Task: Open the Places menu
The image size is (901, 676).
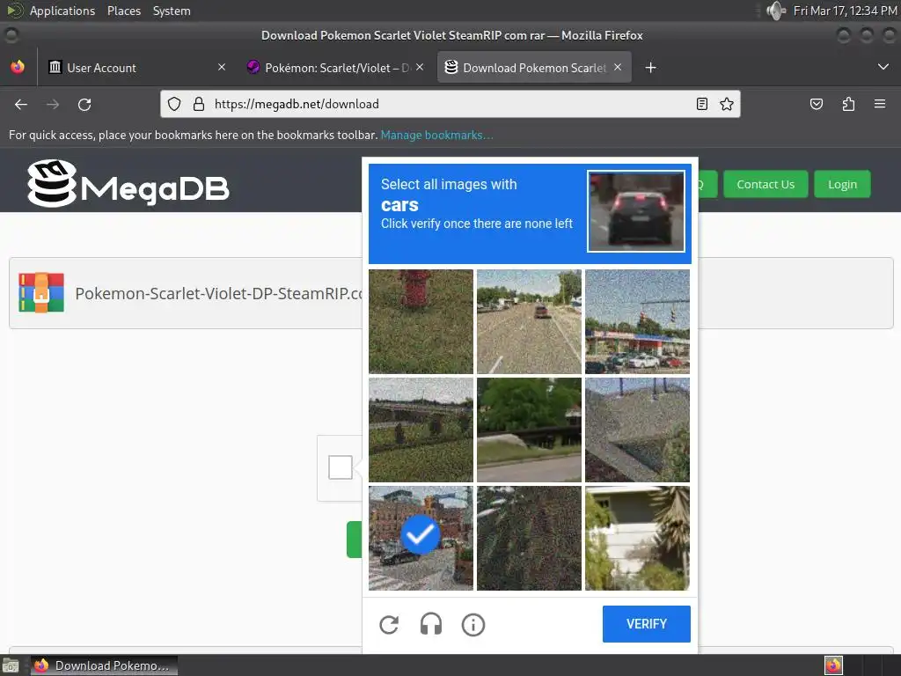Action: tap(124, 11)
